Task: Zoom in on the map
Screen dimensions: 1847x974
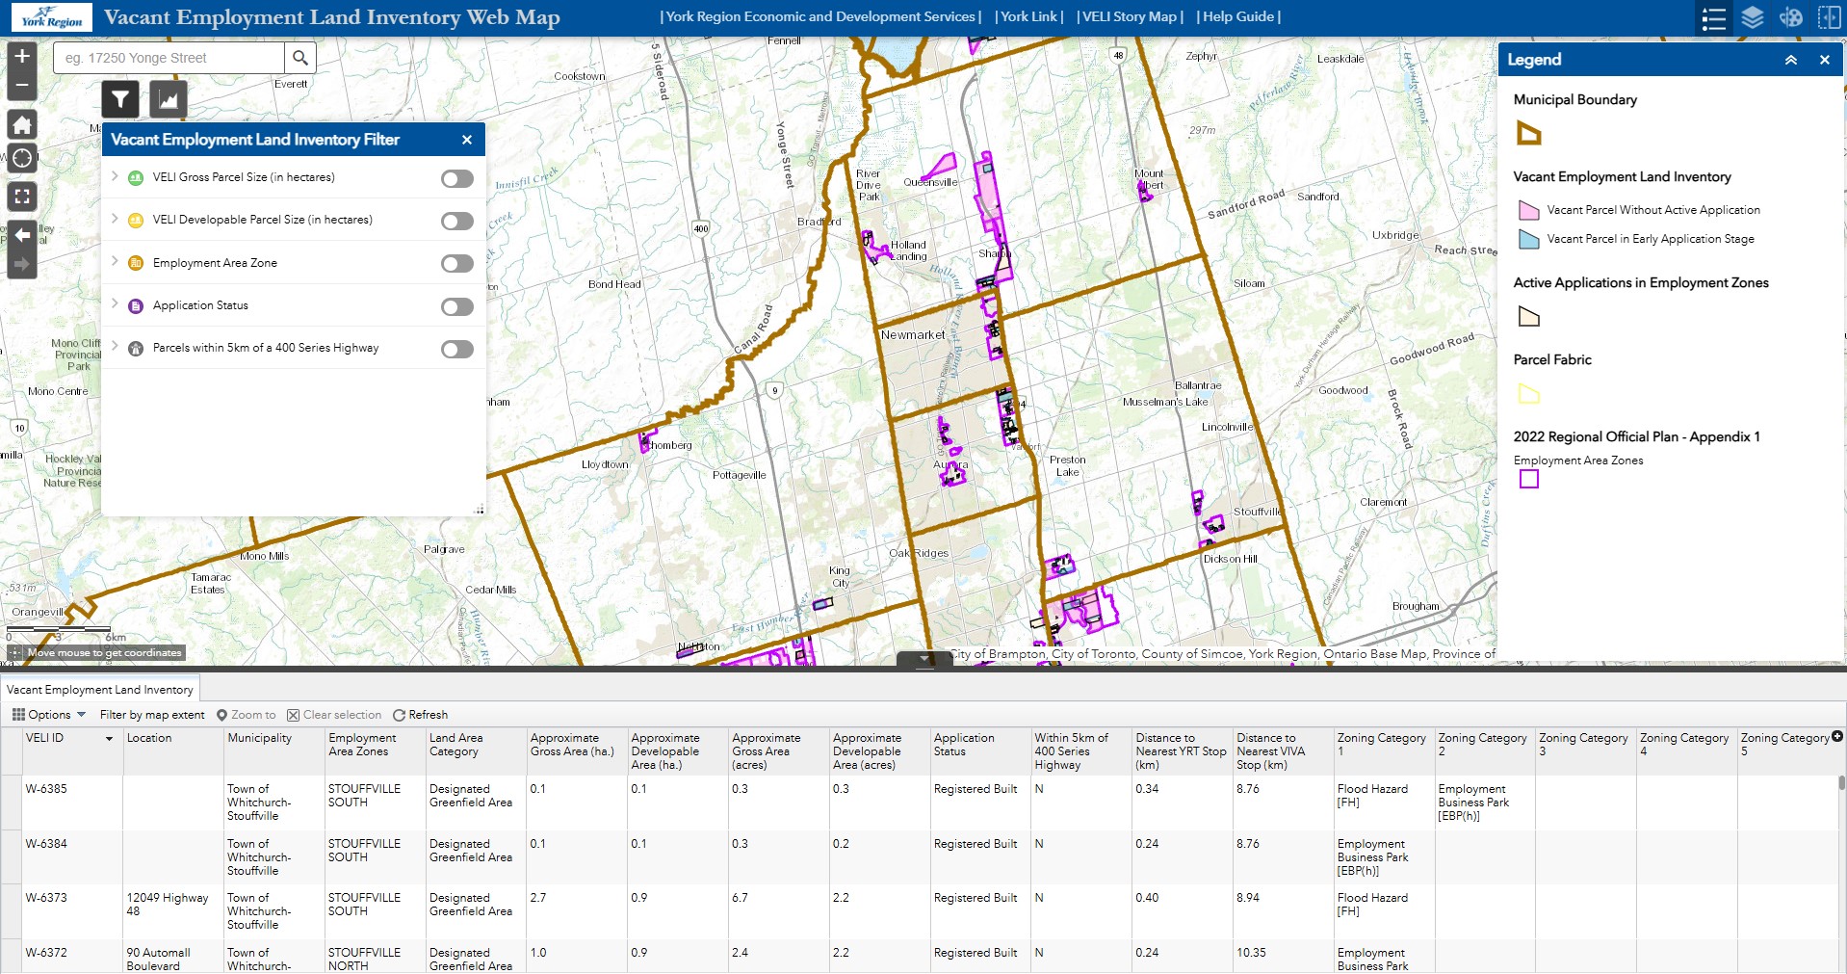Action: click(x=22, y=56)
